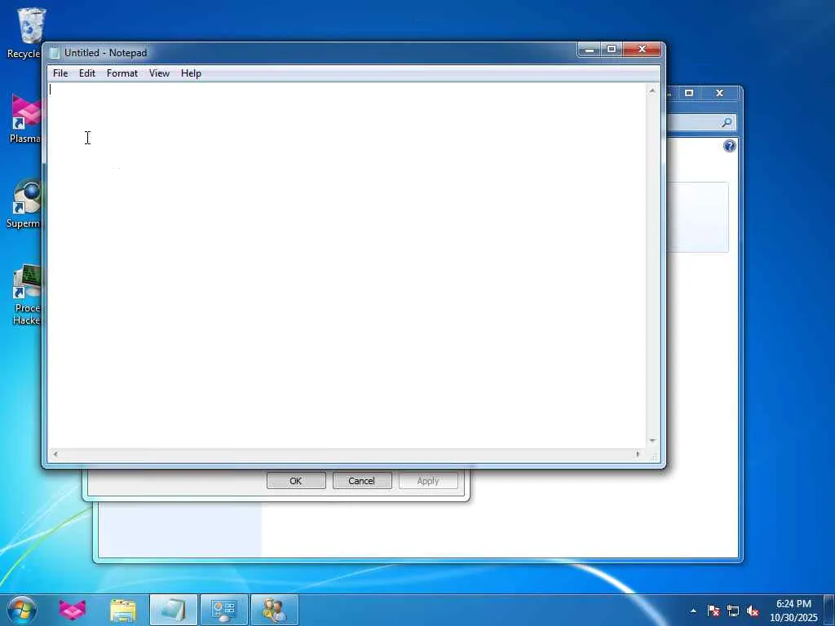The width and height of the screenshot is (835, 626).
Task: Close the background explorer window
Action: tap(719, 93)
